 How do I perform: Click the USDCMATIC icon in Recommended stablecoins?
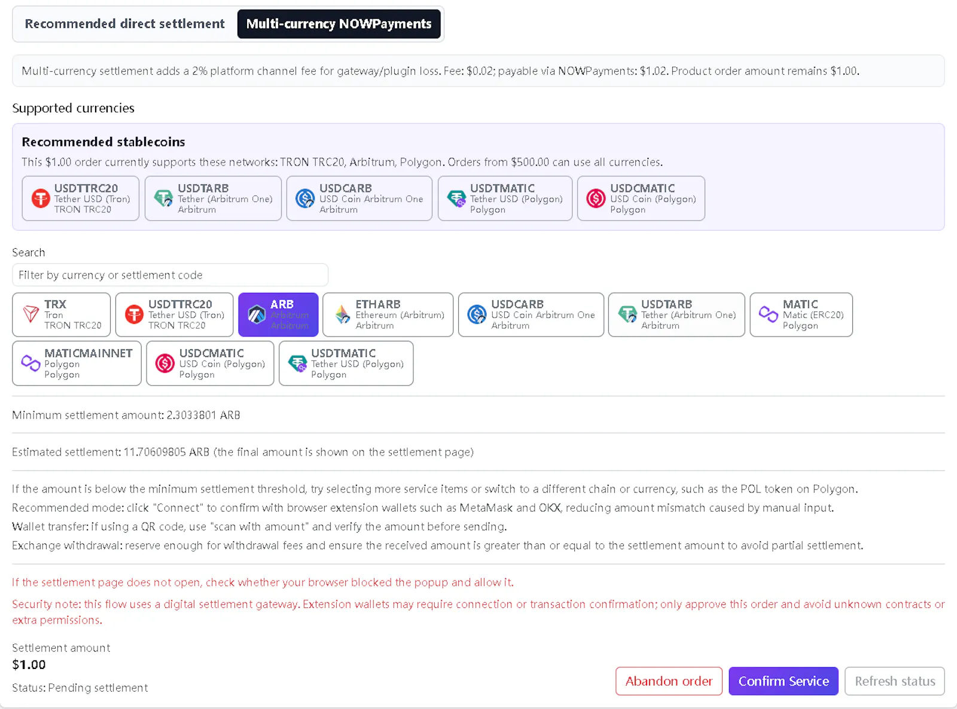[x=596, y=198]
